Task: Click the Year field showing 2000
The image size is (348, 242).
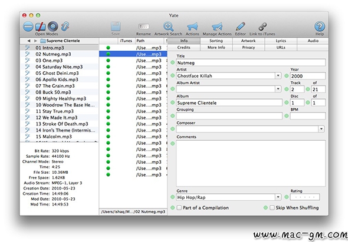Action: 308,76
